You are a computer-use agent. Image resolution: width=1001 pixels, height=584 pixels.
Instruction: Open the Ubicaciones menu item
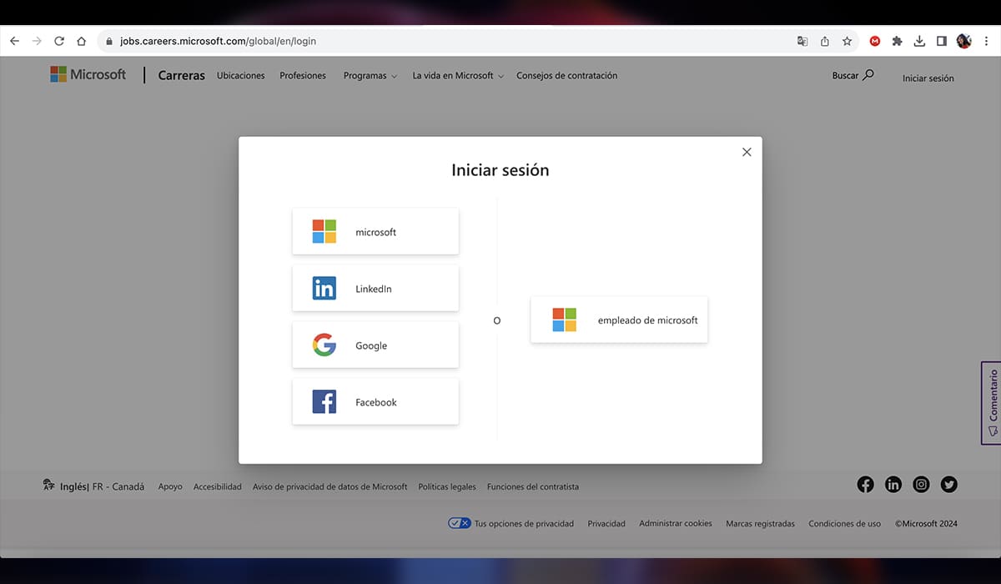240,76
